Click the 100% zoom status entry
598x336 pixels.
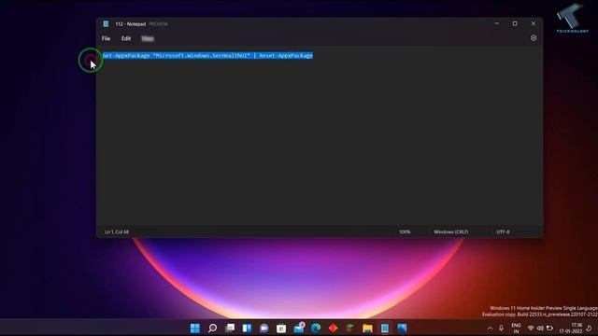[405, 231]
